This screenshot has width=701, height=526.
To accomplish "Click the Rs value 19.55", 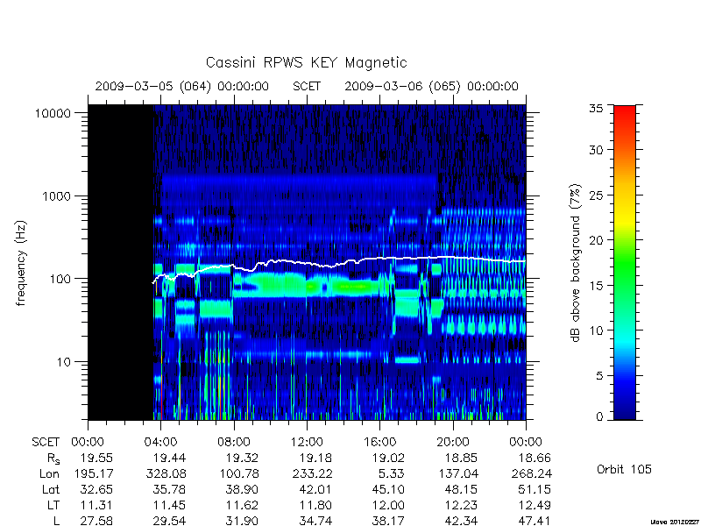I will click(x=96, y=458).
